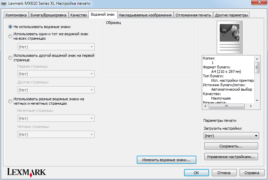Click 'Исп. настройки принтера' value

point(232,80)
